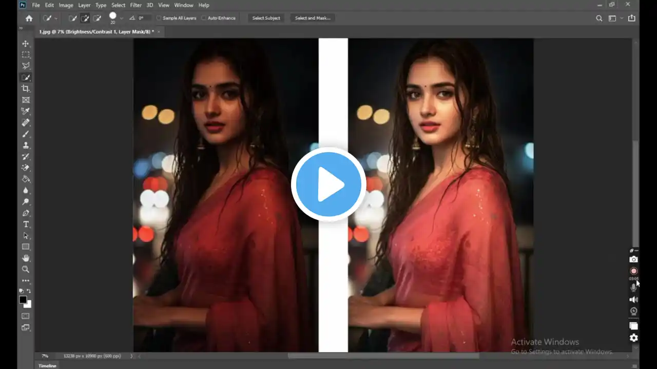Open the Layer menu
657x369 pixels.
coord(84,5)
